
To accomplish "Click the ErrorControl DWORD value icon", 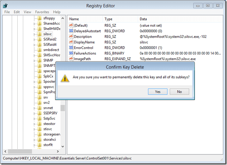I will (71, 47).
